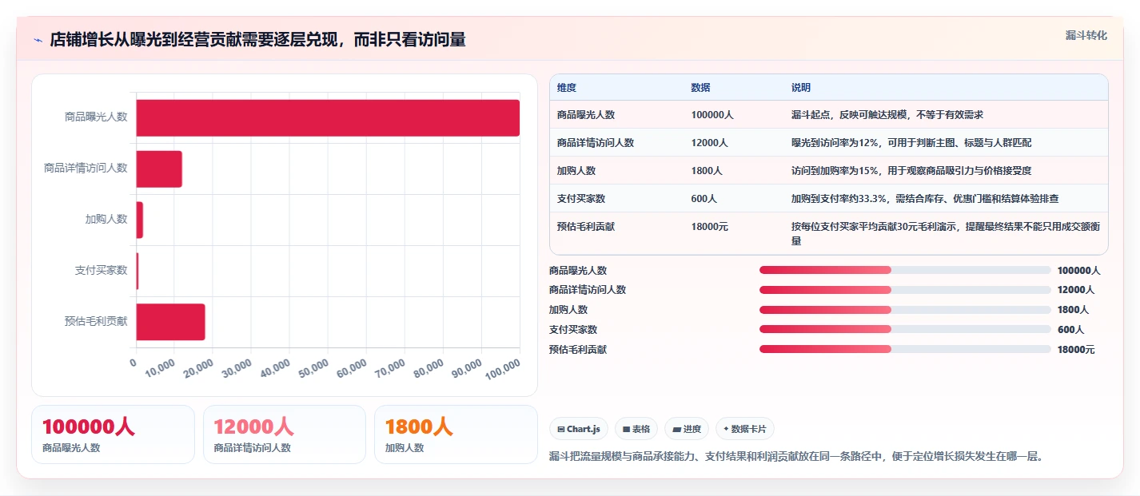The width and height of the screenshot is (1140, 496).
Task: Click the 预估毛利贡献 progress bar
Action: pyautogui.click(x=905, y=349)
